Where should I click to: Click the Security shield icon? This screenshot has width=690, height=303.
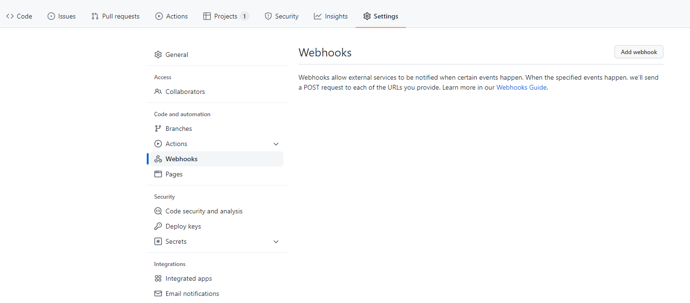coord(268,16)
